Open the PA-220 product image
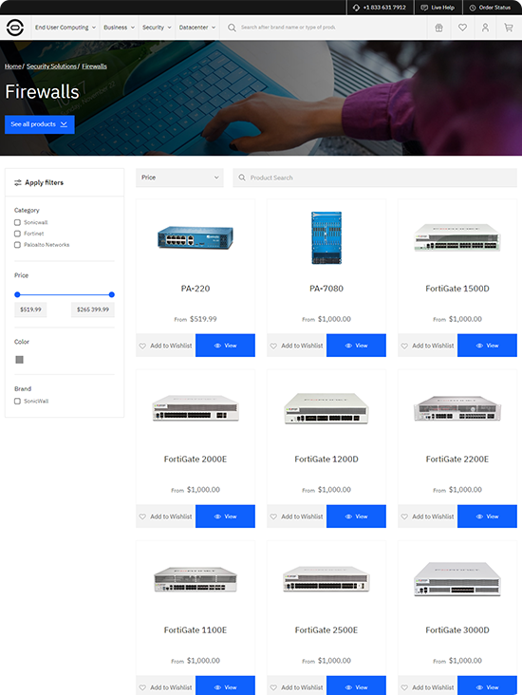The width and height of the screenshot is (522, 695). [196, 236]
